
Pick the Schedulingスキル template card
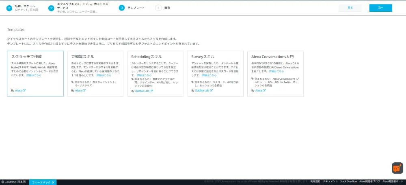pos(155,74)
